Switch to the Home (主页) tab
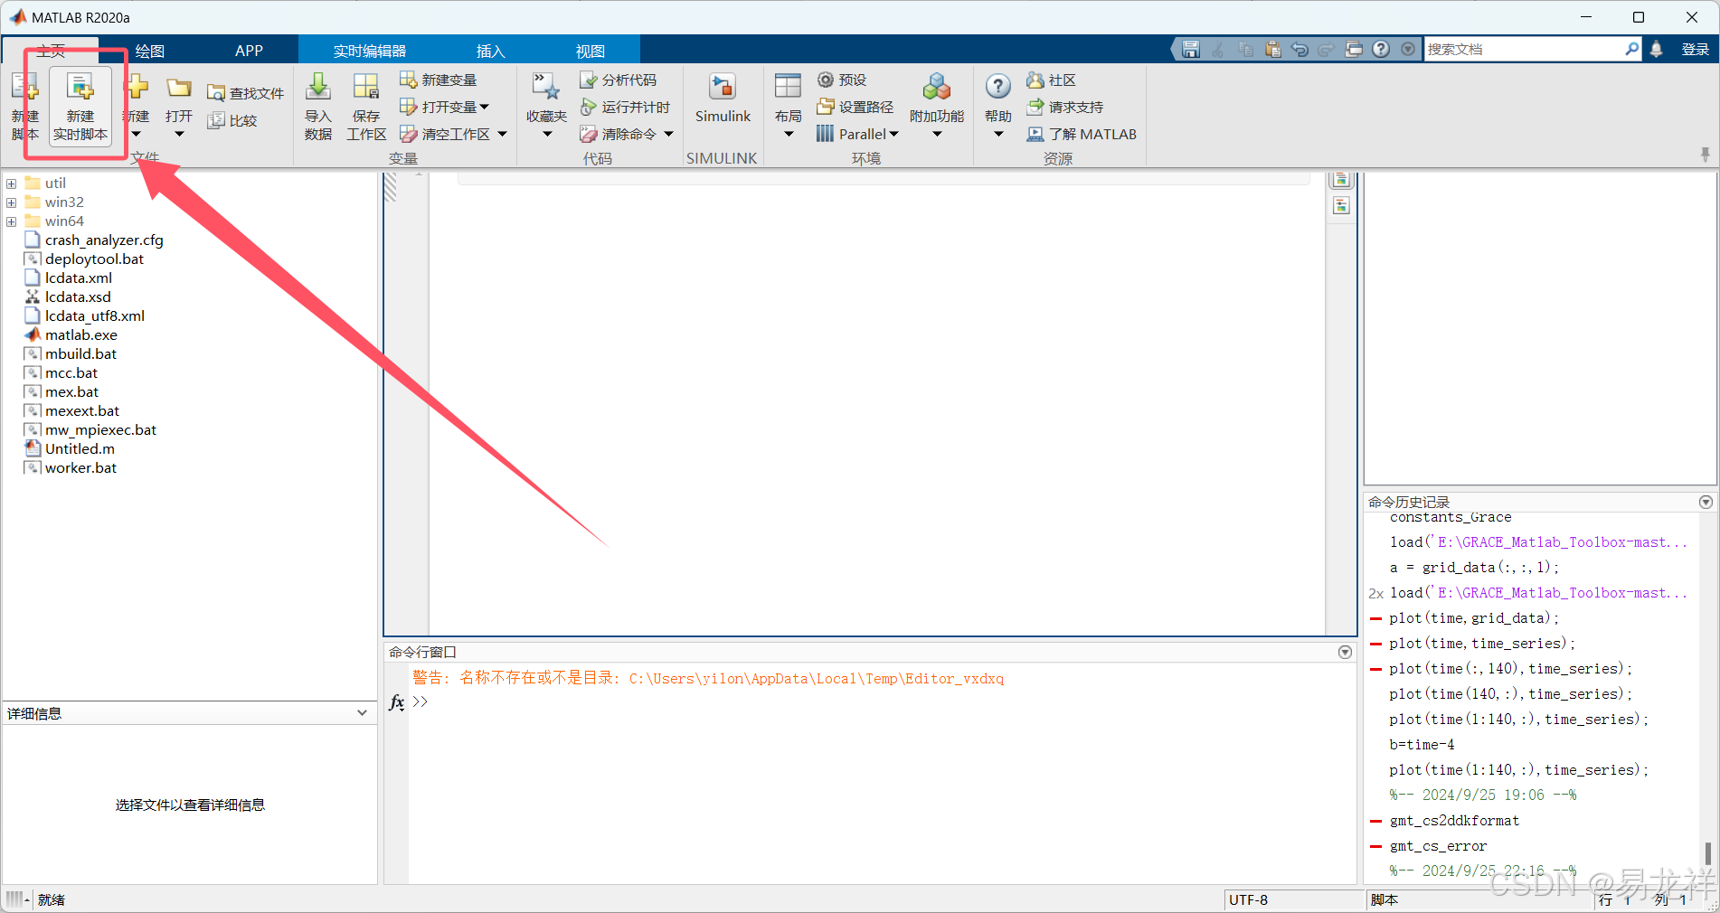This screenshot has height=913, width=1720. [51, 51]
